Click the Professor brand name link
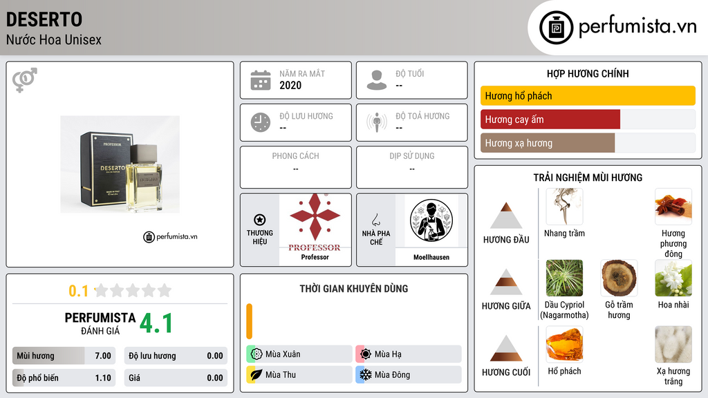Image resolution: width=708 pixels, height=398 pixels. tap(315, 257)
